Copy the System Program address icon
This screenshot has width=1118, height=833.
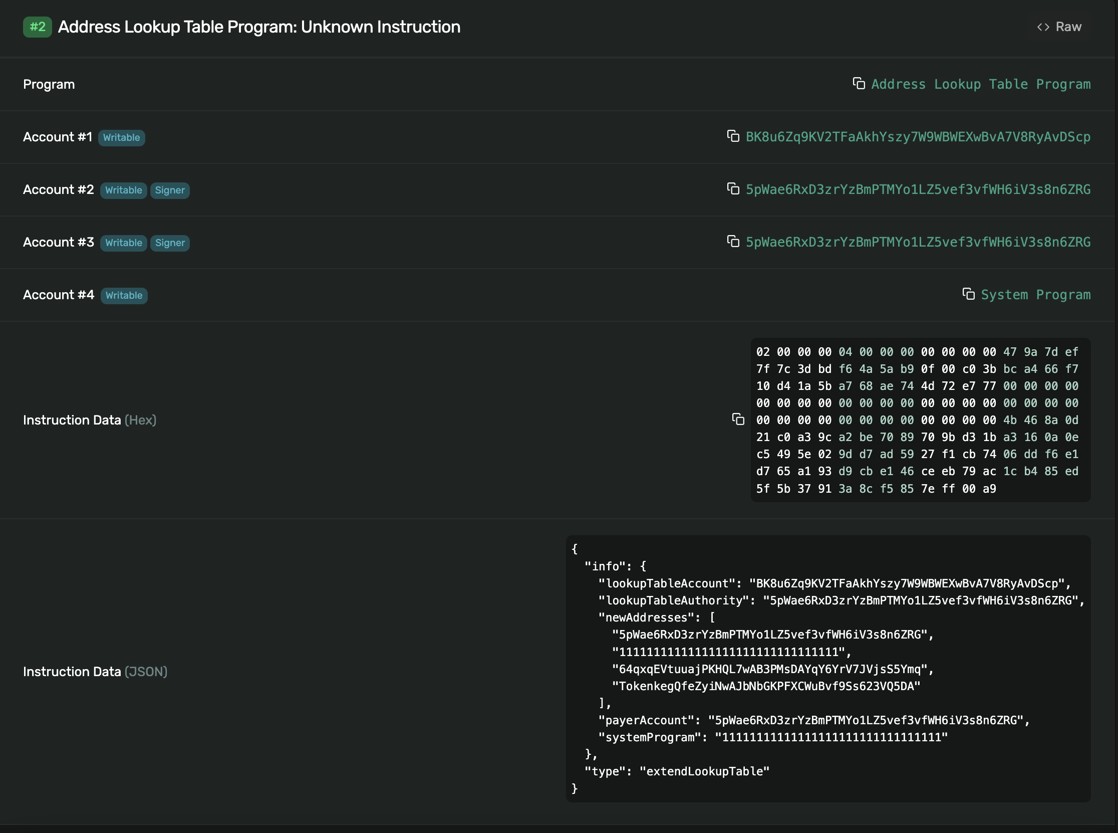coord(968,294)
